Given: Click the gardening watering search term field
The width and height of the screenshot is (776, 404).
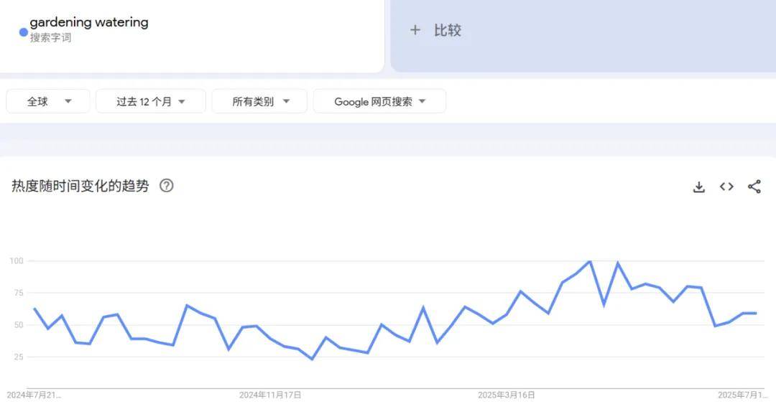Looking at the screenshot, I should point(89,22).
